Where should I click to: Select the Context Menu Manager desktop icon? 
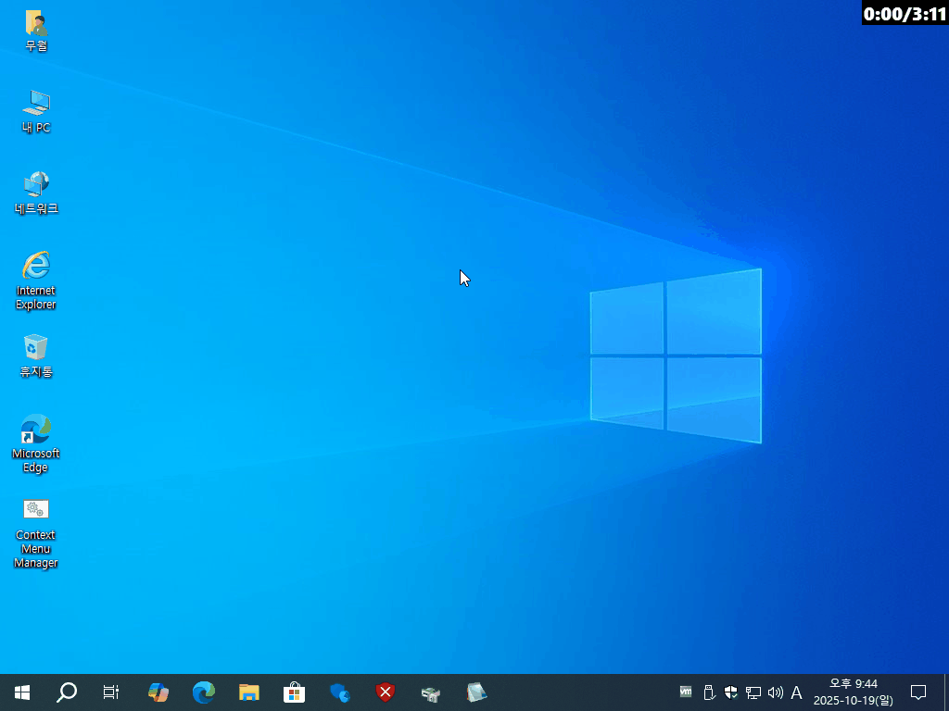[x=36, y=533]
